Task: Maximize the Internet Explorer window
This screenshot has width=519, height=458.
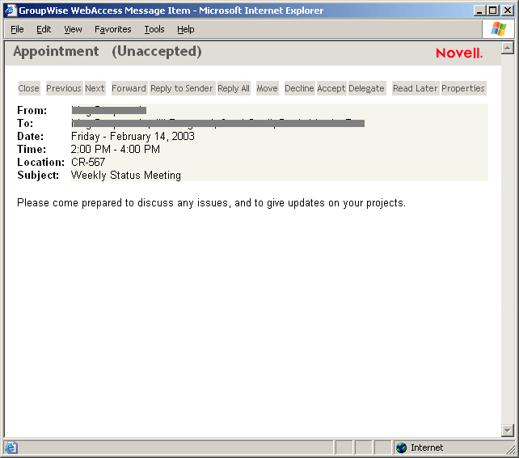Action: pos(492,11)
